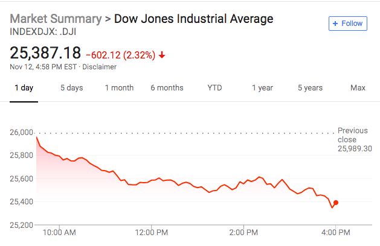The height and width of the screenshot is (246, 380).
Task: Click the red dot chart end marker
Action: click(336, 203)
